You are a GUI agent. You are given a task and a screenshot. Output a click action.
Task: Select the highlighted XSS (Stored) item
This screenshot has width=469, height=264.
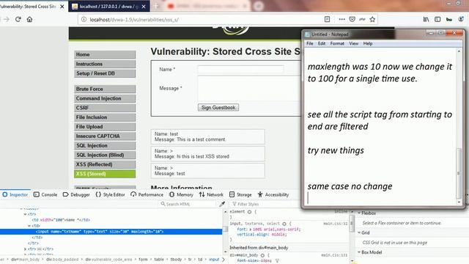click(105, 174)
